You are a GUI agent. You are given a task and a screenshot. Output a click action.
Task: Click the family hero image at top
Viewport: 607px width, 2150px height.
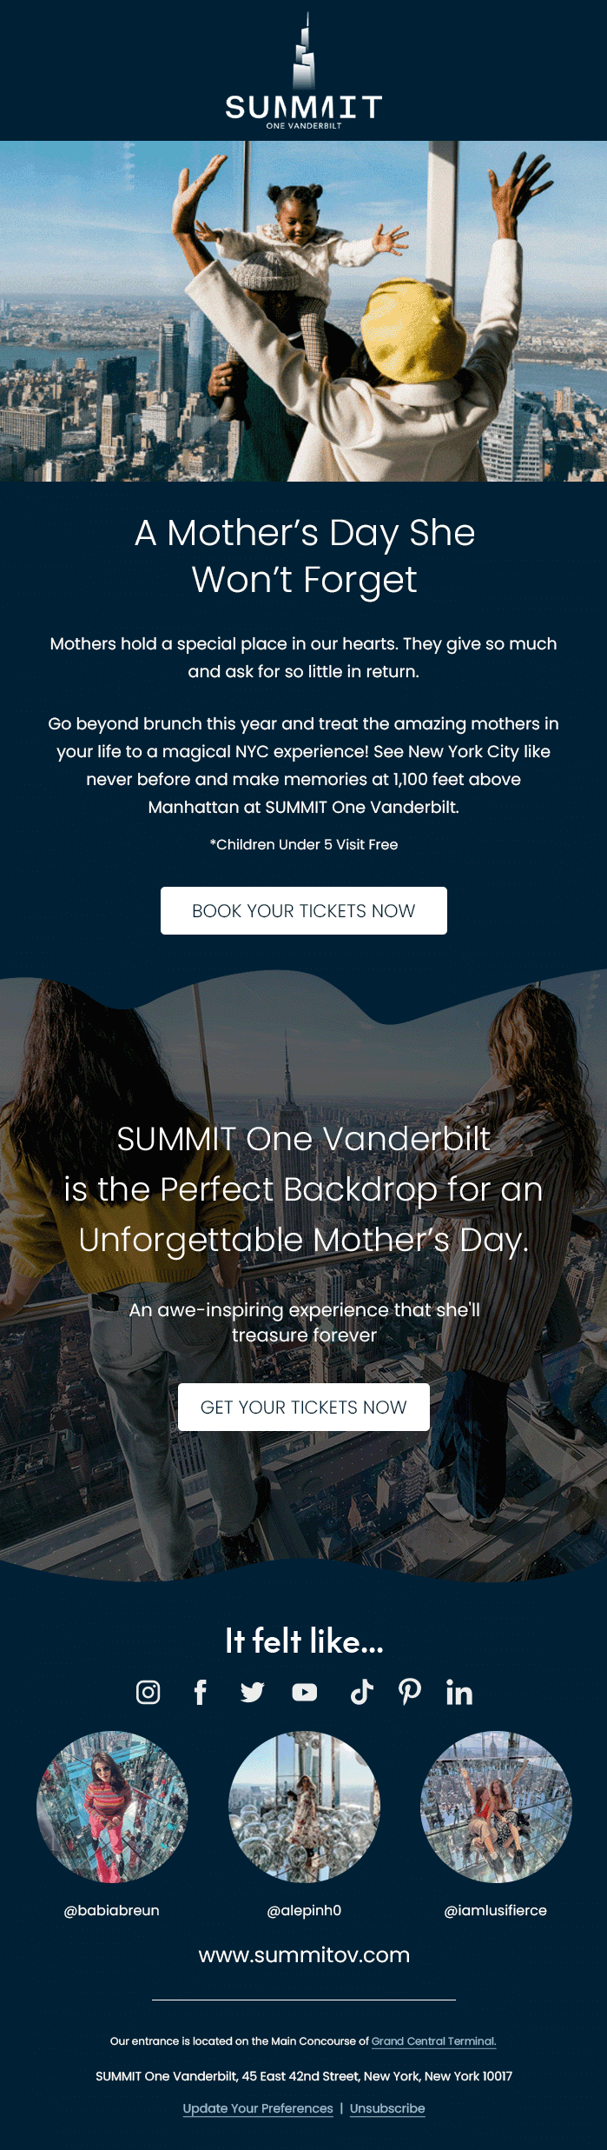pyautogui.click(x=303, y=310)
